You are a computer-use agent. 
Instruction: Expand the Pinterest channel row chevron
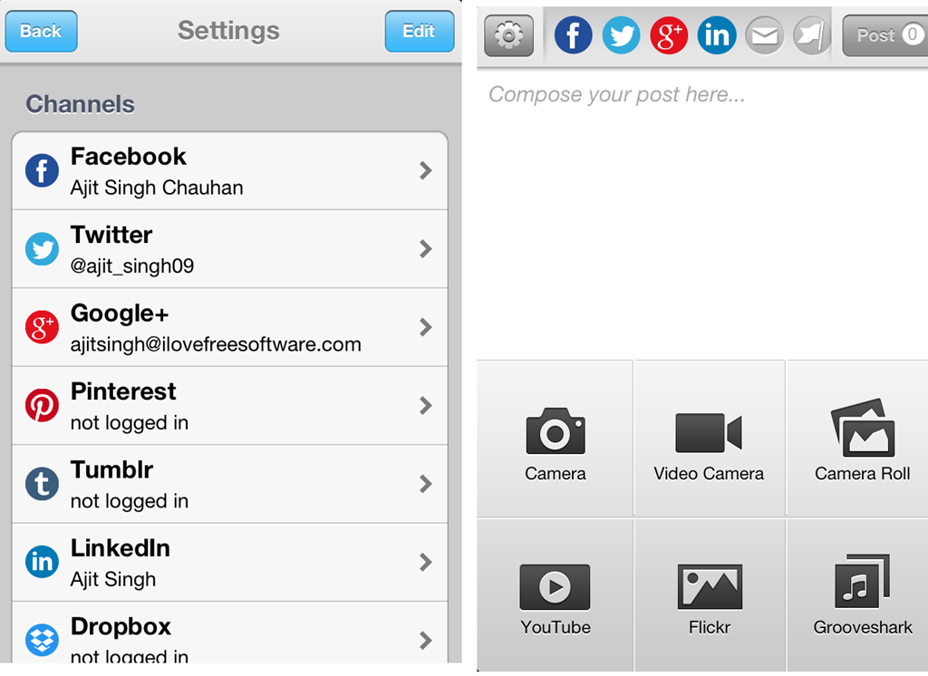tap(426, 405)
